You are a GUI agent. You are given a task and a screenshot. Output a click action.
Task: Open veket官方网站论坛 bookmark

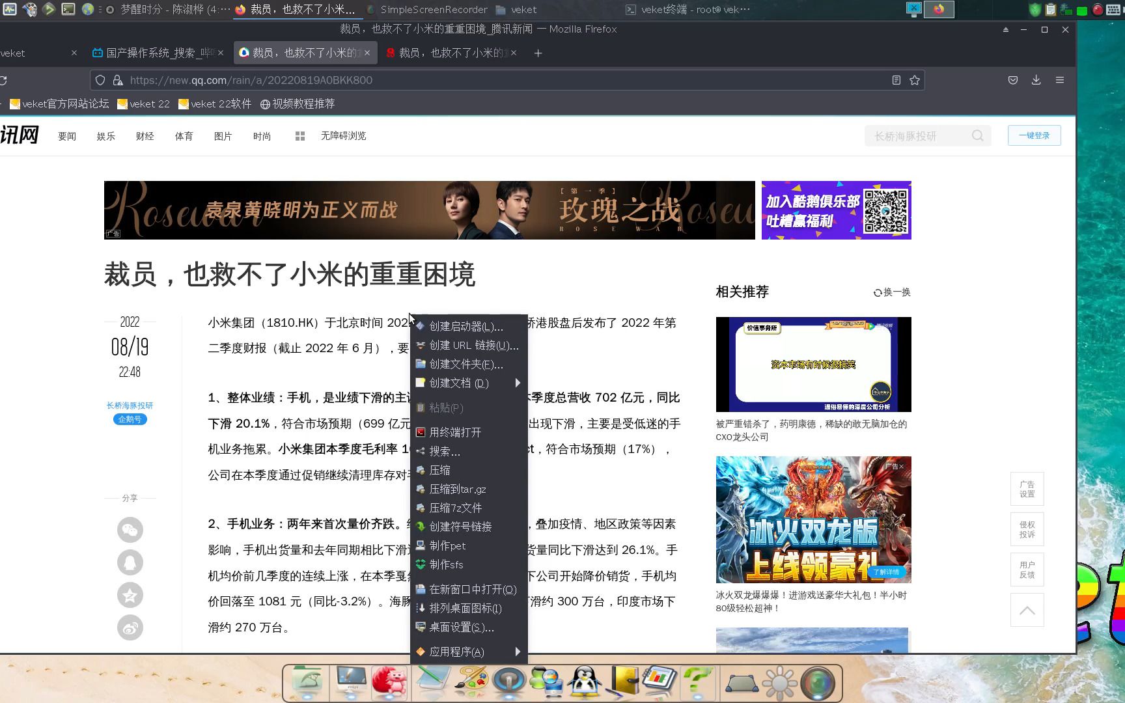59,104
